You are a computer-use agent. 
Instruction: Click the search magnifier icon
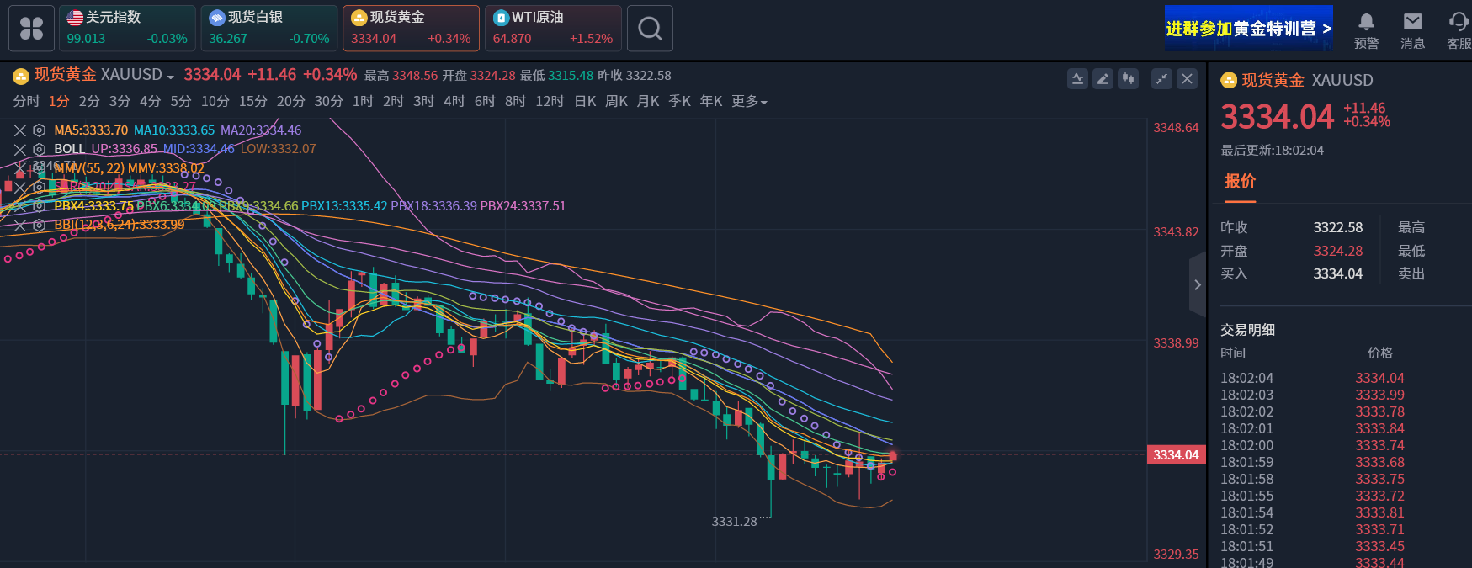(x=650, y=29)
